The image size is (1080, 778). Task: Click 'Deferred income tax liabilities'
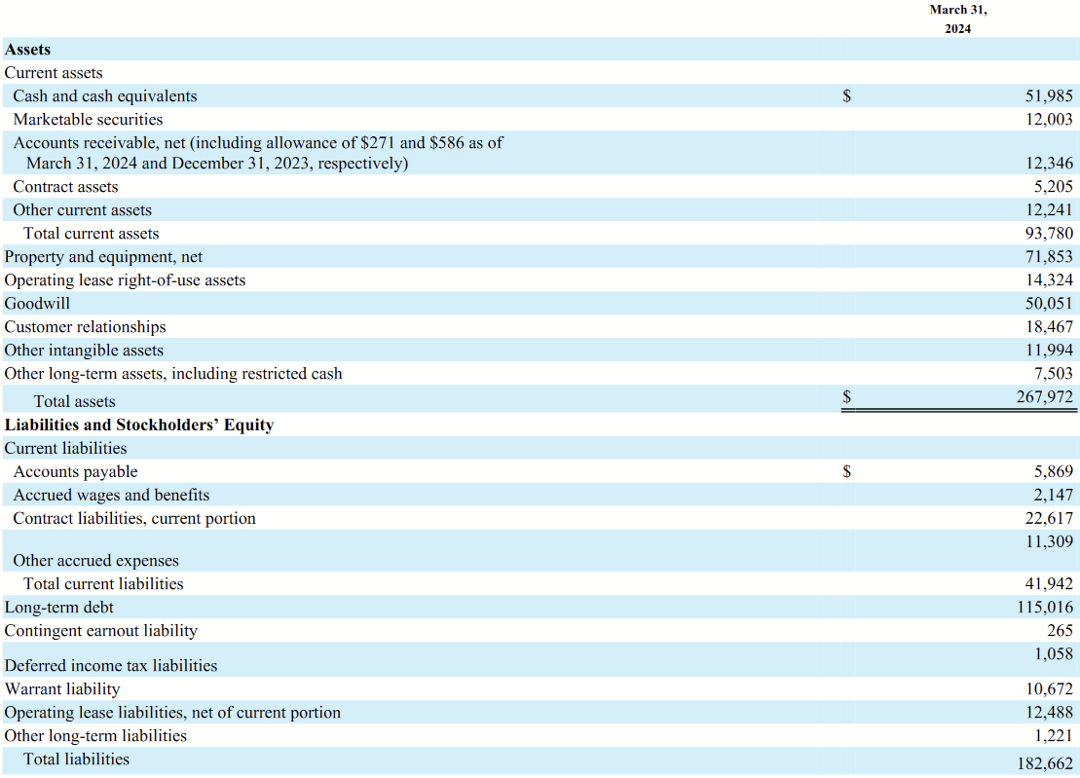pos(110,666)
